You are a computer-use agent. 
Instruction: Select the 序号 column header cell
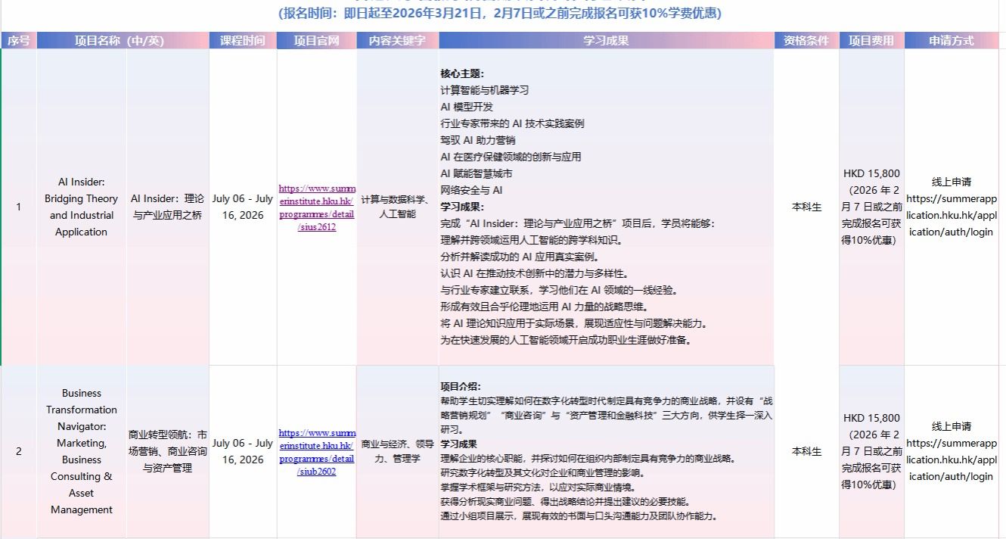[x=19, y=41]
